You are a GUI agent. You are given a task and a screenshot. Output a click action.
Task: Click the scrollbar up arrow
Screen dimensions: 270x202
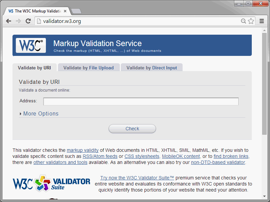tap(264, 30)
